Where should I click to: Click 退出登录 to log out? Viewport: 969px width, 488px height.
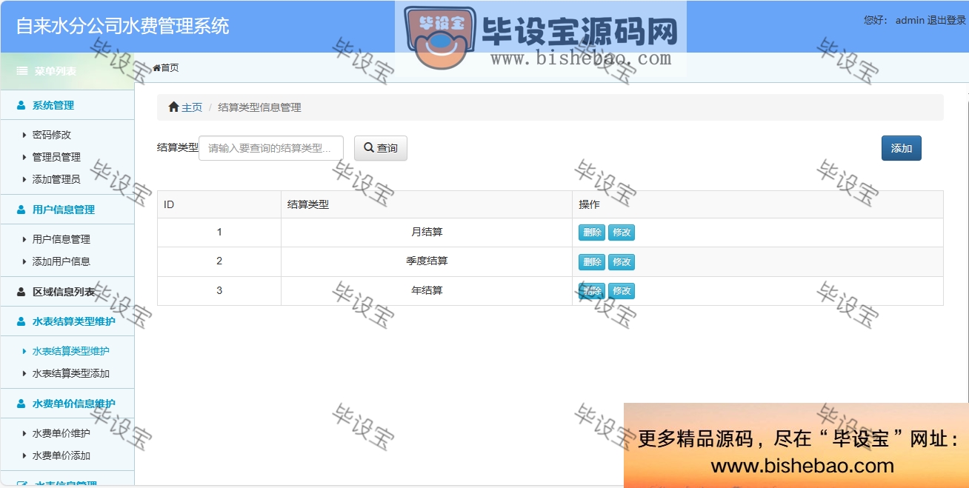(947, 21)
